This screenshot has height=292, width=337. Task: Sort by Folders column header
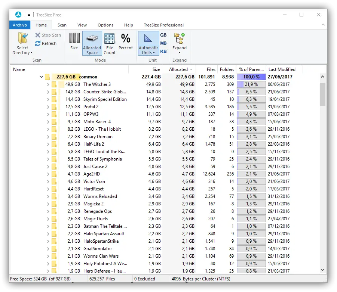tap(227, 69)
